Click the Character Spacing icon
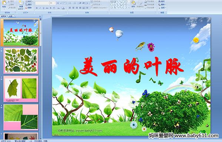 (x=54, y=8)
